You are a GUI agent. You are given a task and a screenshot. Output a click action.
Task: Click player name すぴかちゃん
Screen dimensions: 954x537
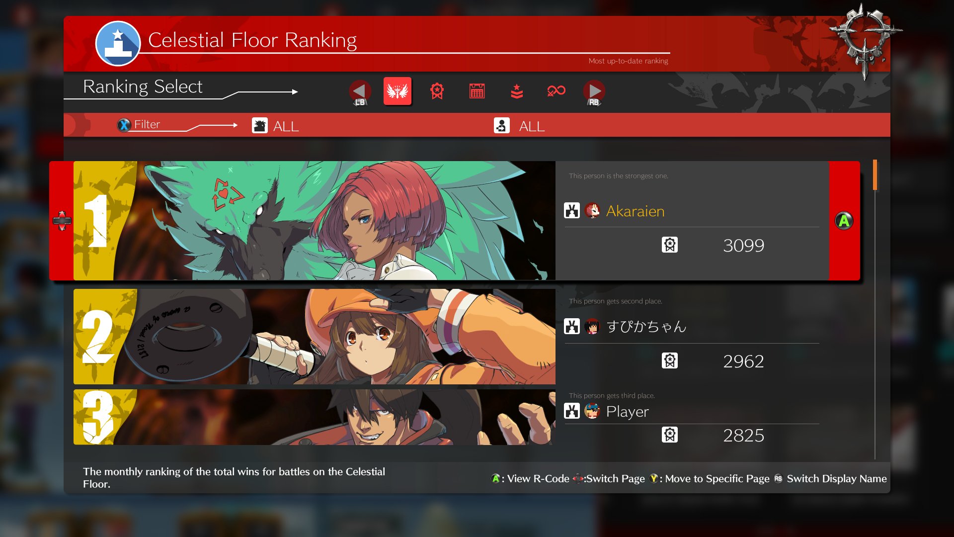[646, 326]
